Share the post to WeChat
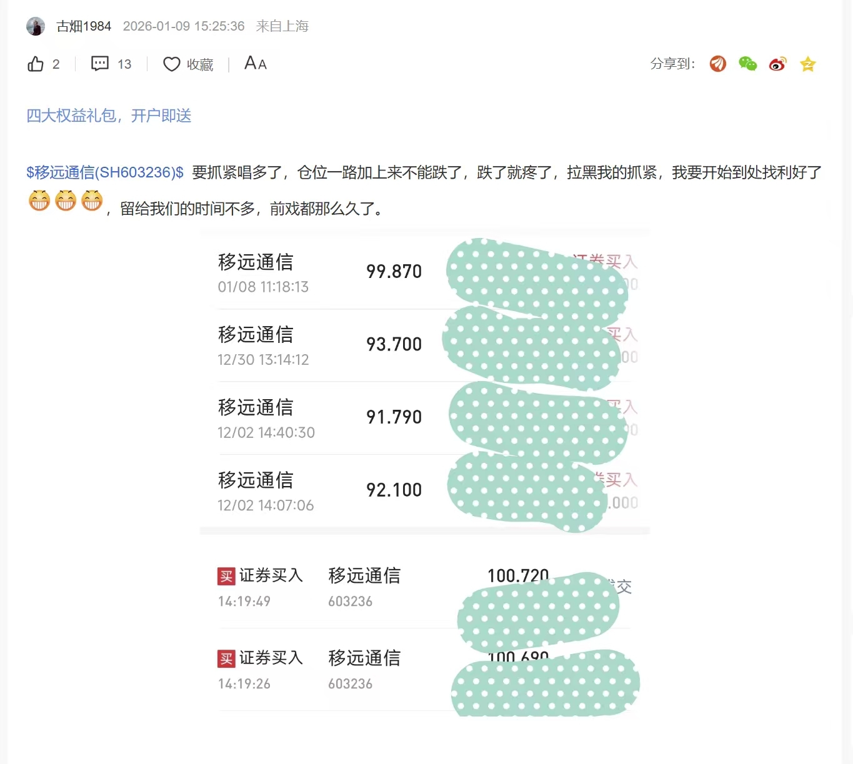 (747, 64)
